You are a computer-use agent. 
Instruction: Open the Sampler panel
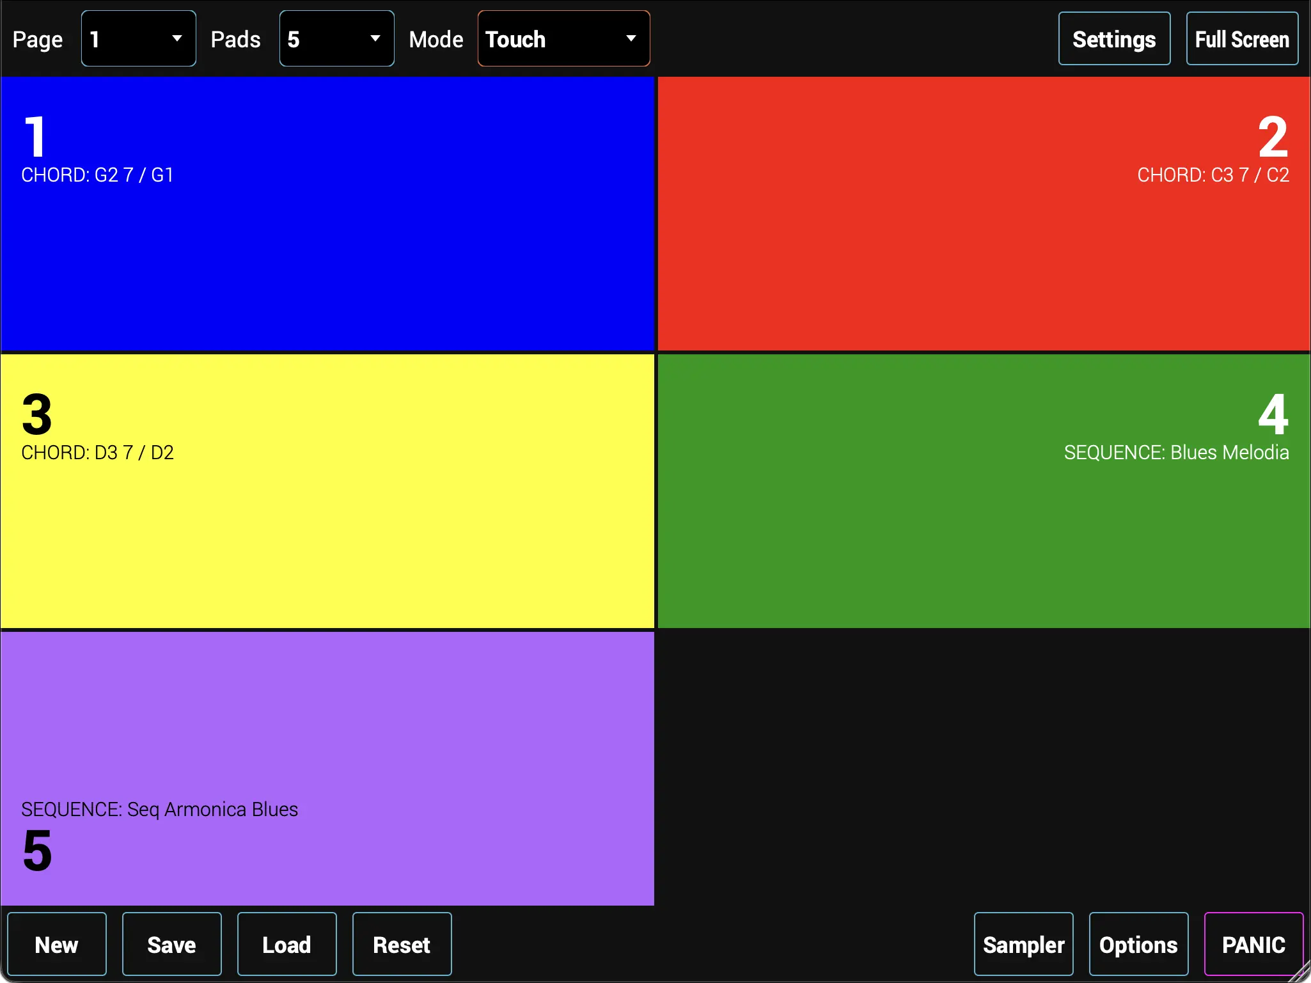[1023, 944]
